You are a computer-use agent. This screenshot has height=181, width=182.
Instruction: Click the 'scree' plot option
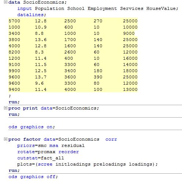45,164
